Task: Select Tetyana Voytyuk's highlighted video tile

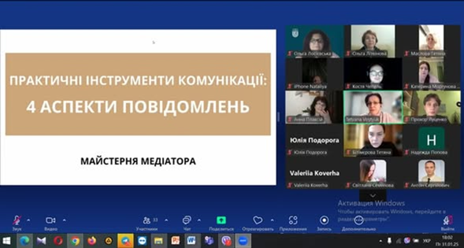Action: (x=373, y=107)
